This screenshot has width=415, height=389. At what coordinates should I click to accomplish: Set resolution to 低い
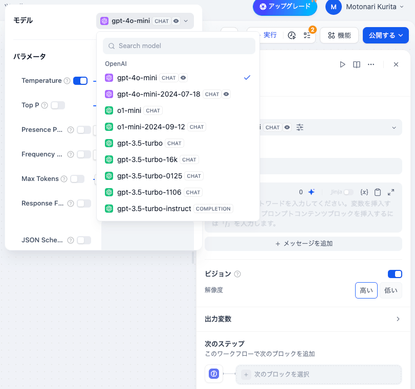pos(391,290)
